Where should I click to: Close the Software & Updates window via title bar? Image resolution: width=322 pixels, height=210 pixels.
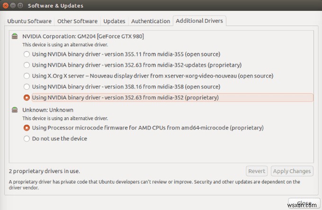[x=6, y=6]
